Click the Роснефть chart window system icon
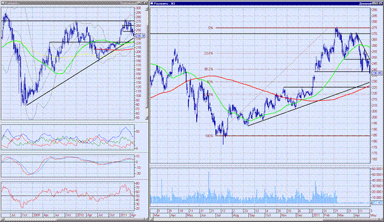This screenshot has width=384, height=222. click(152, 4)
